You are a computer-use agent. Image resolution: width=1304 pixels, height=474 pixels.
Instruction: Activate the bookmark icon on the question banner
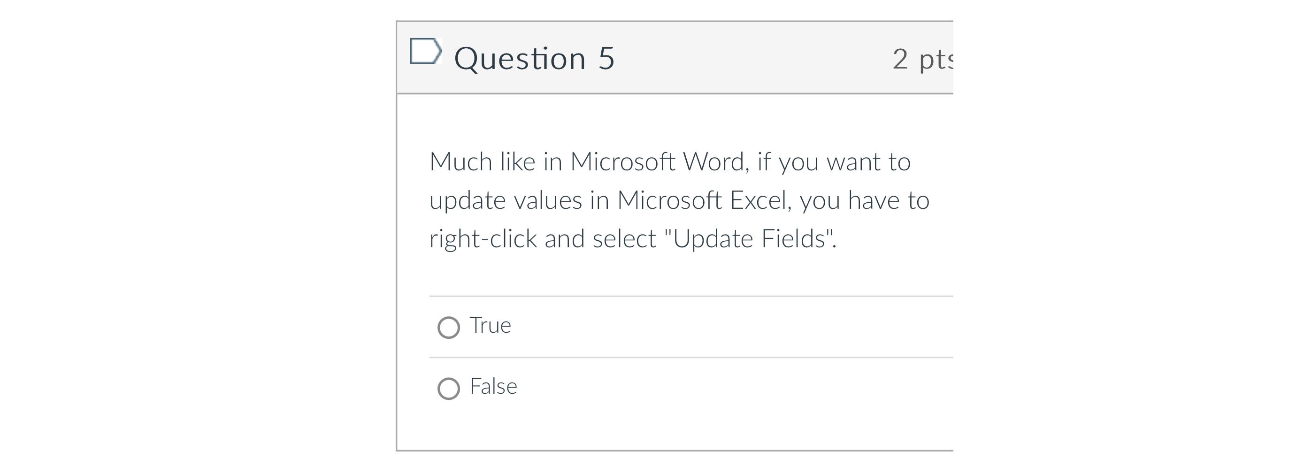tap(426, 52)
